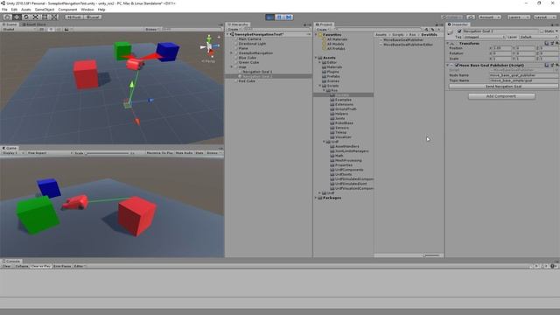This screenshot has height=315, width=560.
Task: Click the Pause button in the toolbar
Action: [279, 17]
